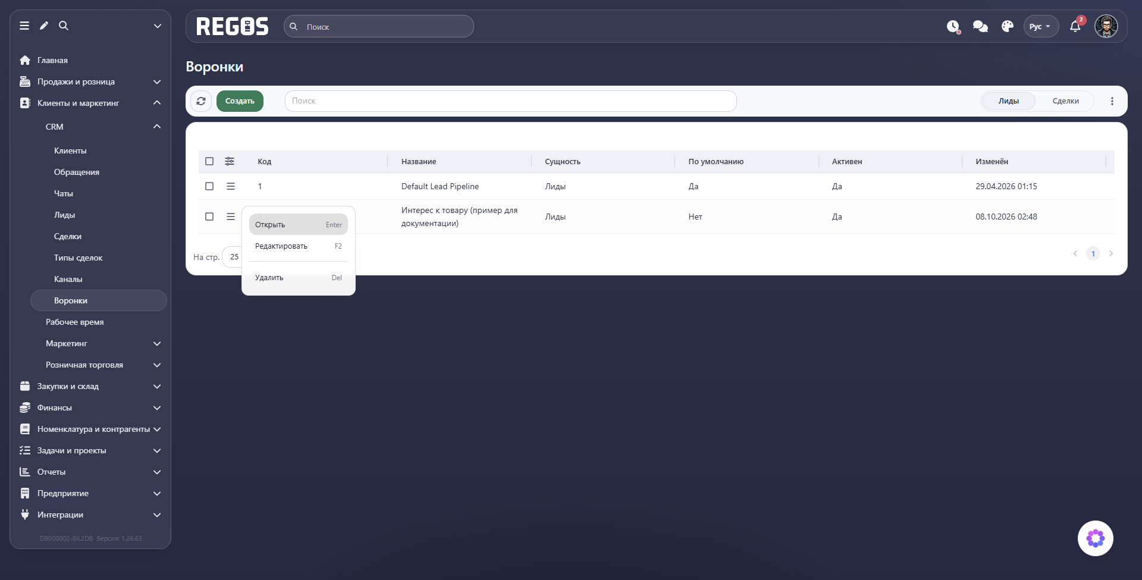Click the refresh icon next to Создать
This screenshot has width=1142, height=580.
coord(201,101)
